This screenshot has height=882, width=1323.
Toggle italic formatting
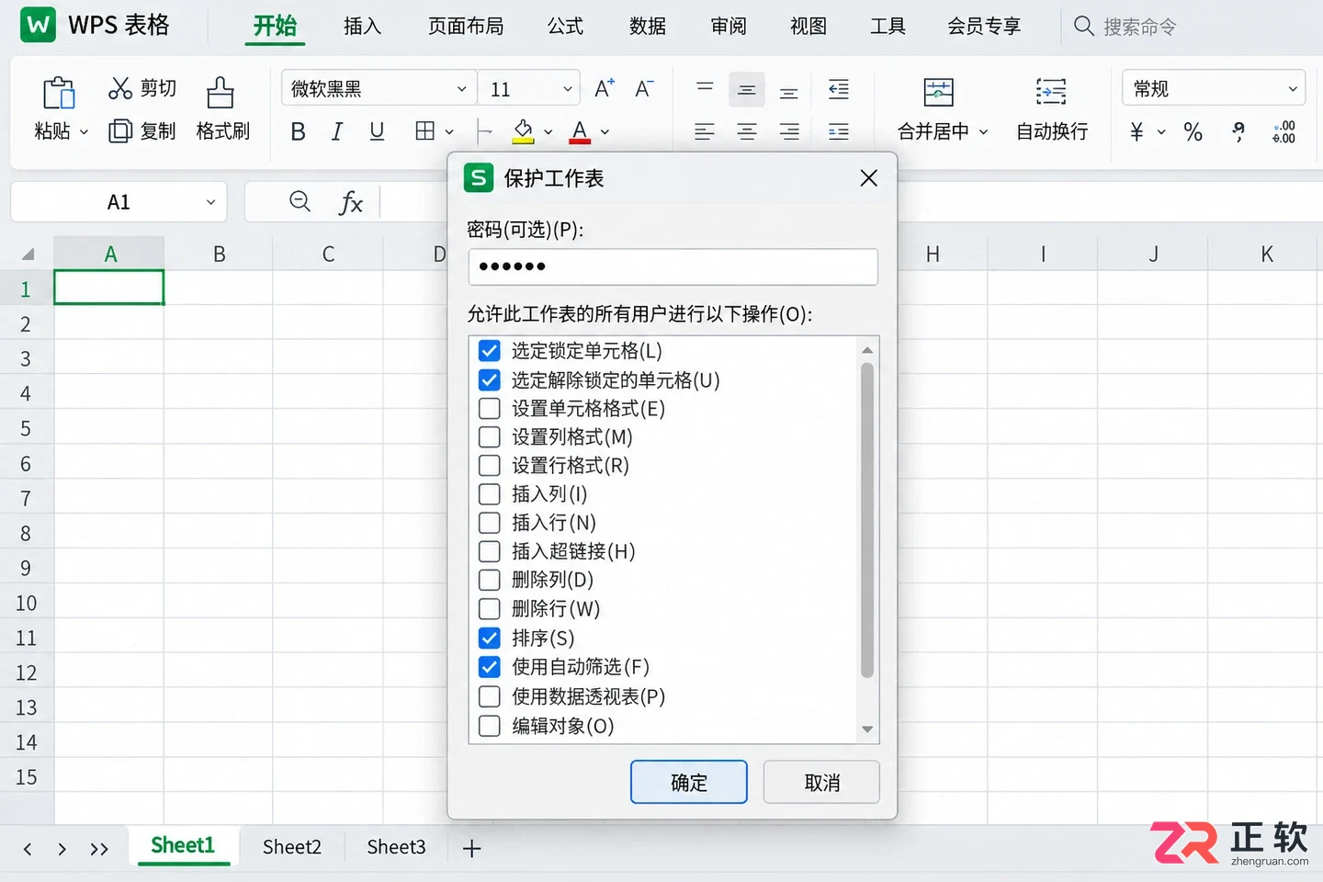[x=337, y=132]
